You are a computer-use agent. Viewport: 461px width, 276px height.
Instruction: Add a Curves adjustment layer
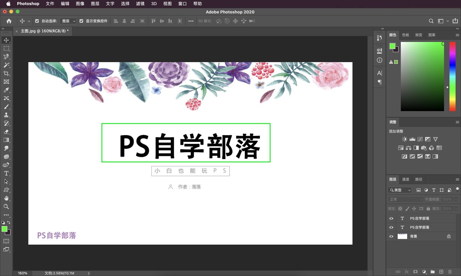[x=420, y=139]
